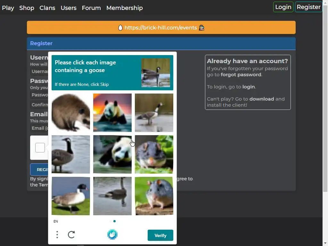Screen dimensions: 328x246
Task: Open the Clans menu item
Action: [x=47, y=8]
